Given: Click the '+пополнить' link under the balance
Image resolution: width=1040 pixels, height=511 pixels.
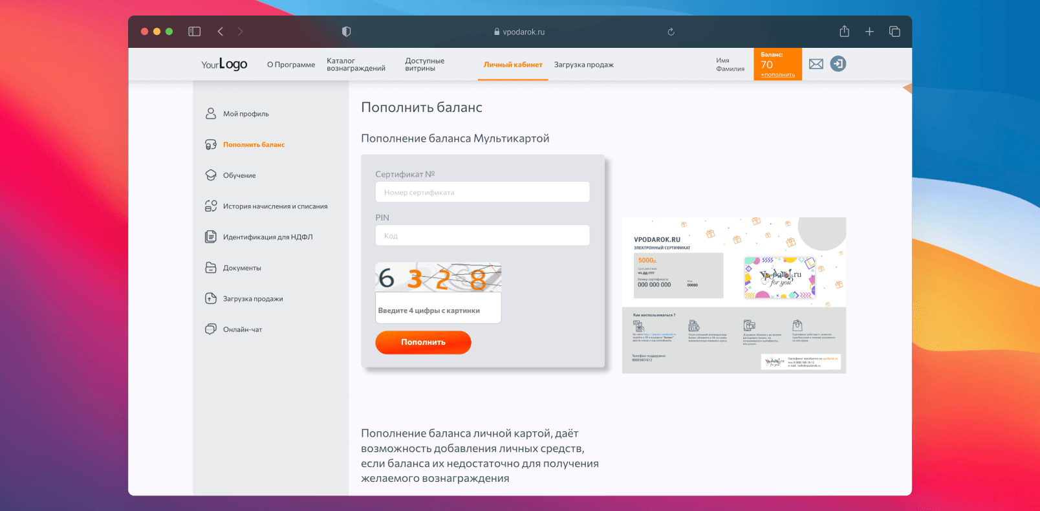Looking at the screenshot, I should (x=778, y=75).
